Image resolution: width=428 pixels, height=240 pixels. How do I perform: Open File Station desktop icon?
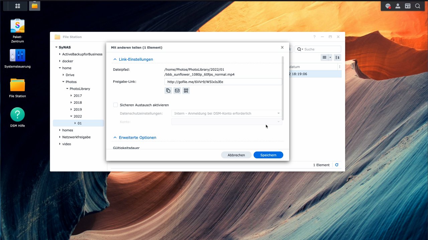[x=17, y=88]
